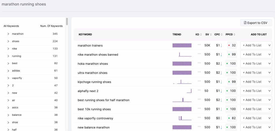This screenshot has height=131, width=275.
Task: Sort table by CPC column arrows
Action: click(222, 35)
